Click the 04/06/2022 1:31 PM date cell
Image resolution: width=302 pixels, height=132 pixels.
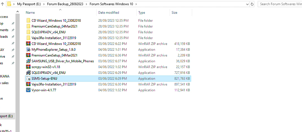click(112, 49)
